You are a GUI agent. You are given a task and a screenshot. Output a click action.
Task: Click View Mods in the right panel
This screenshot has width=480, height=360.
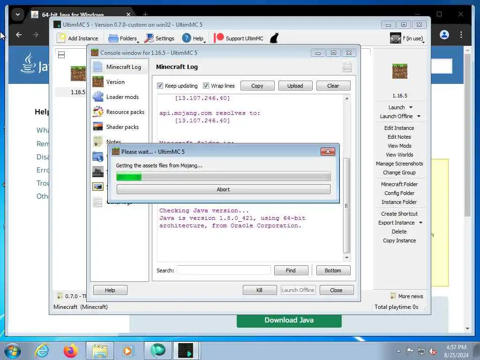click(x=399, y=146)
